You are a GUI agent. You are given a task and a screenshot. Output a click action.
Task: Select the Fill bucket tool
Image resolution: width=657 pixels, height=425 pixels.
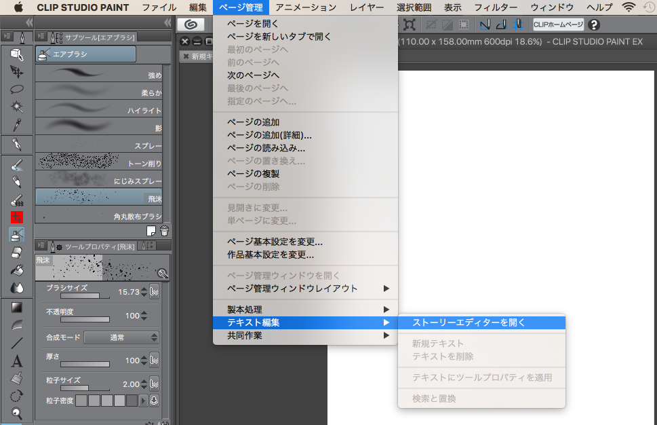[x=17, y=270]
